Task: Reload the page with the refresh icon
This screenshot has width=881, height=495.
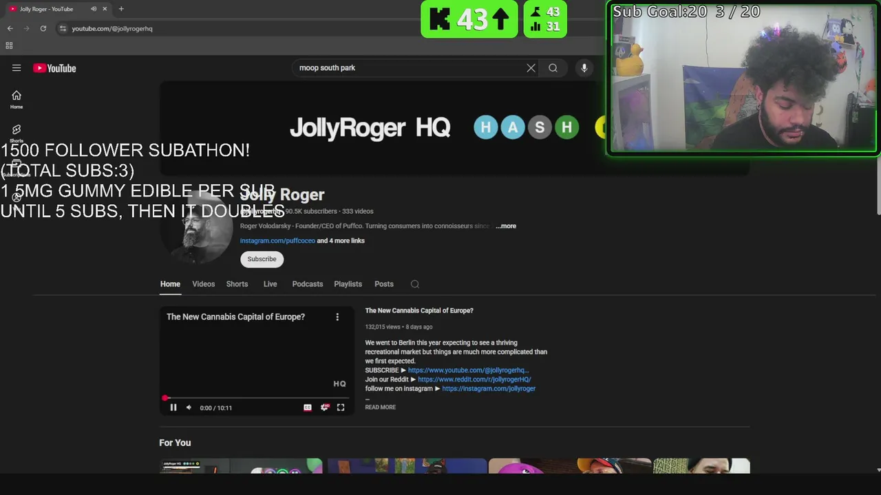Action: tap(43, 28)
